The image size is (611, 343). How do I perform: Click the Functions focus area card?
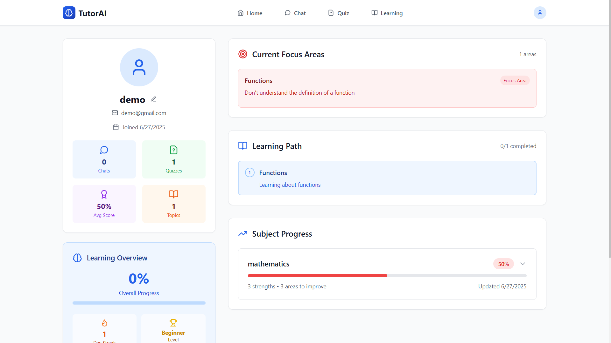387,88
